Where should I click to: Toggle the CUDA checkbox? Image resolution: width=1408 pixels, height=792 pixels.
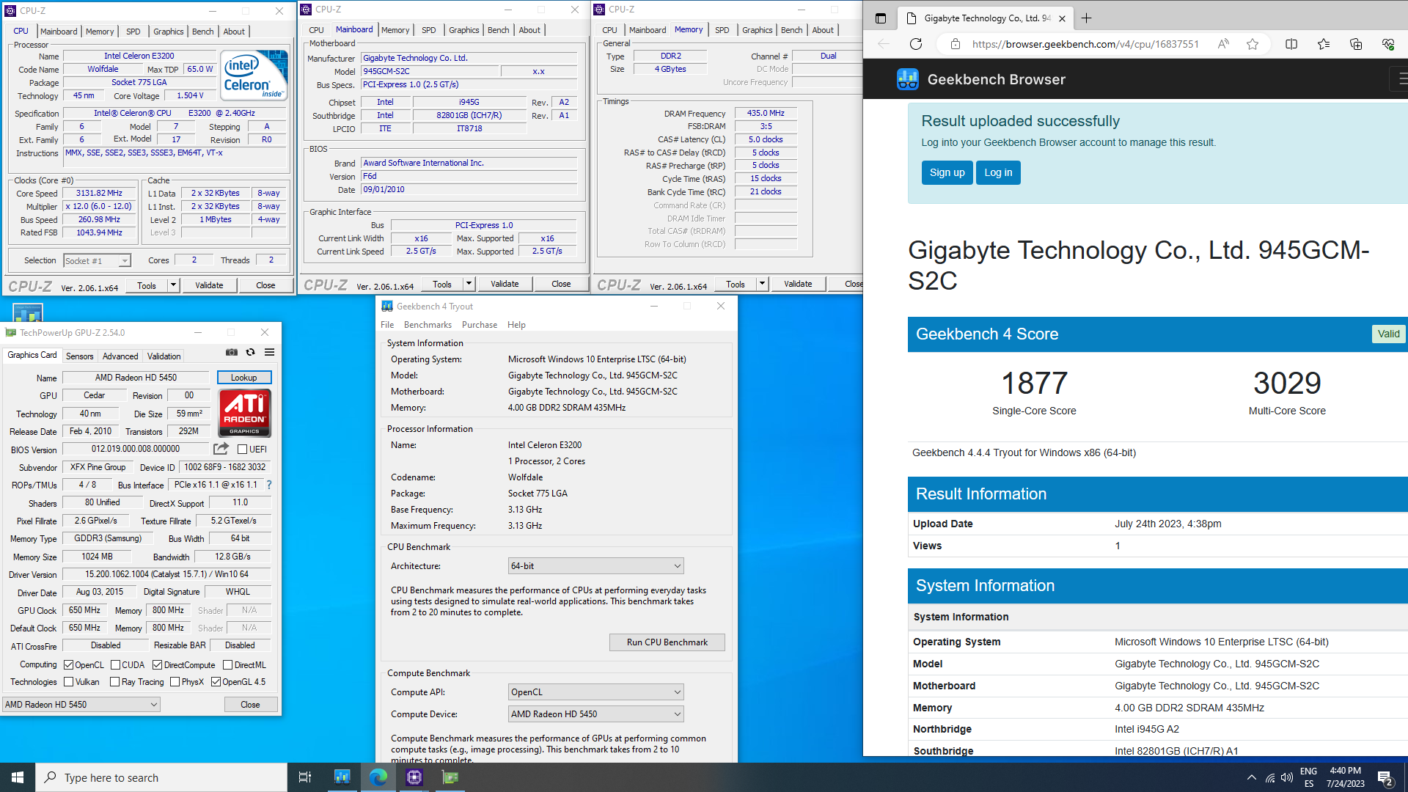116,665
